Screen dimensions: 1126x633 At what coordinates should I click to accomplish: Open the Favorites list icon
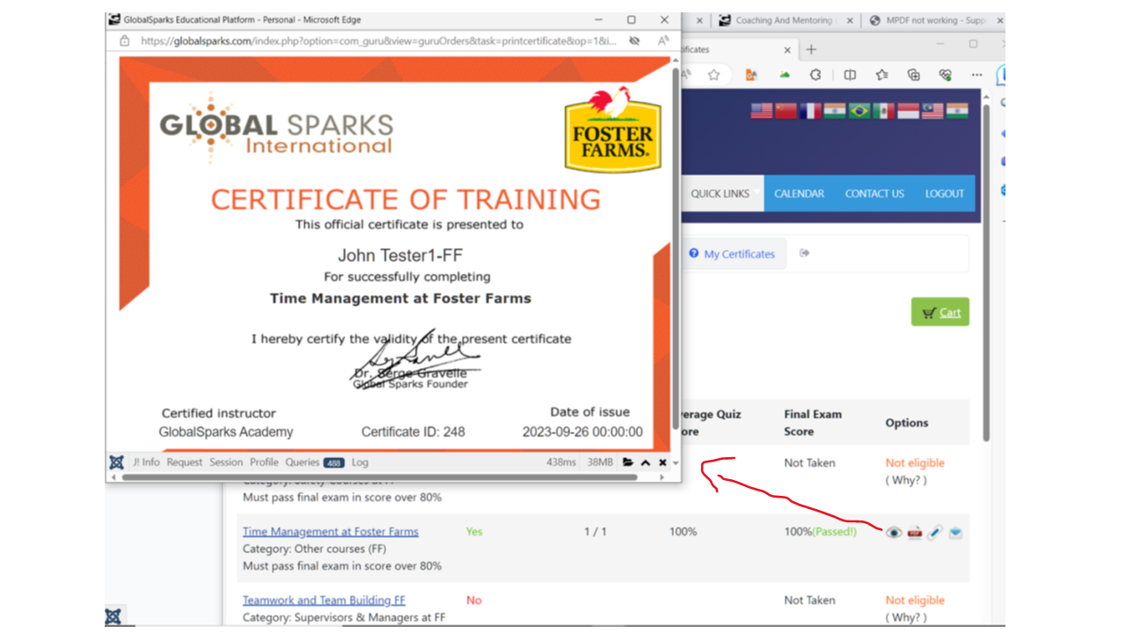coord(882,75)
